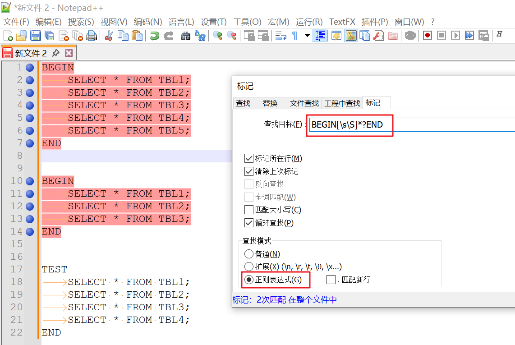
Task: Open the 视图(V) menu
Action: pos(114,22)
